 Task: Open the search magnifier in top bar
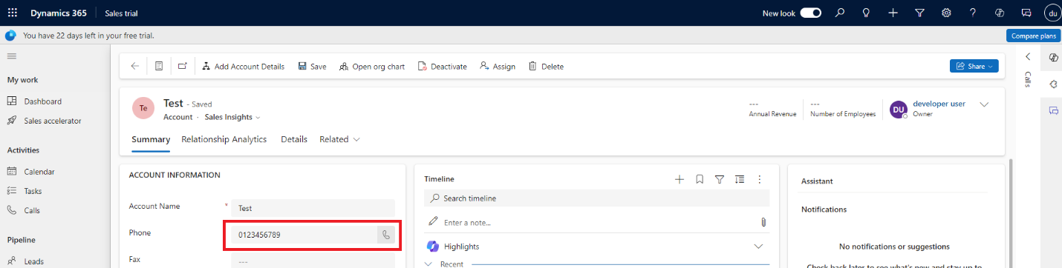pos(840,13)
